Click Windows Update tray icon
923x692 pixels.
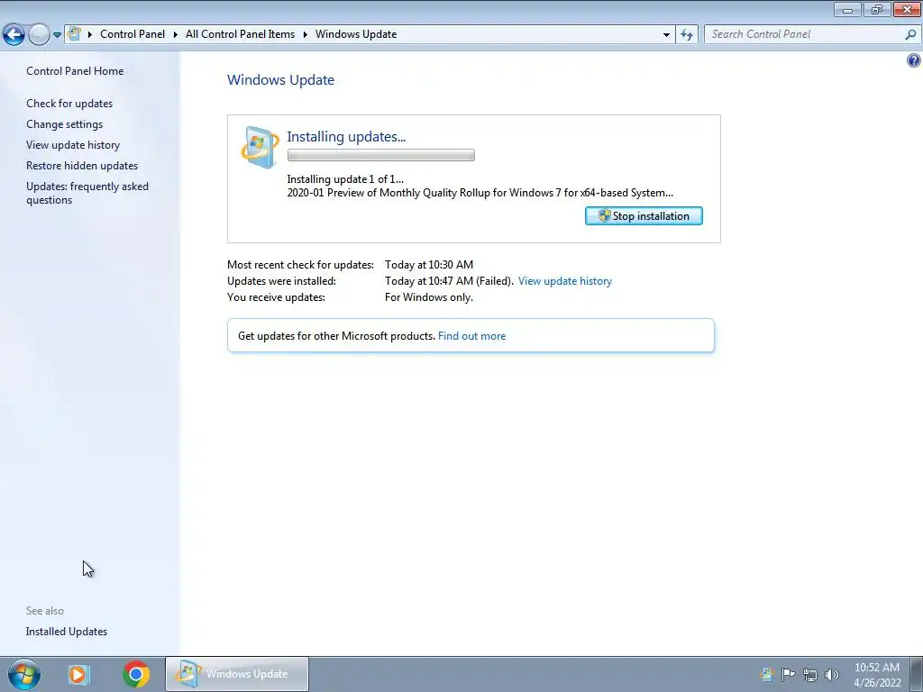click(x=766, y=674)
